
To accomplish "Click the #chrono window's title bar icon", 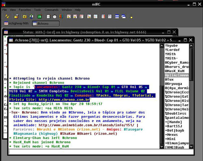I will click(x=11, y=40).
